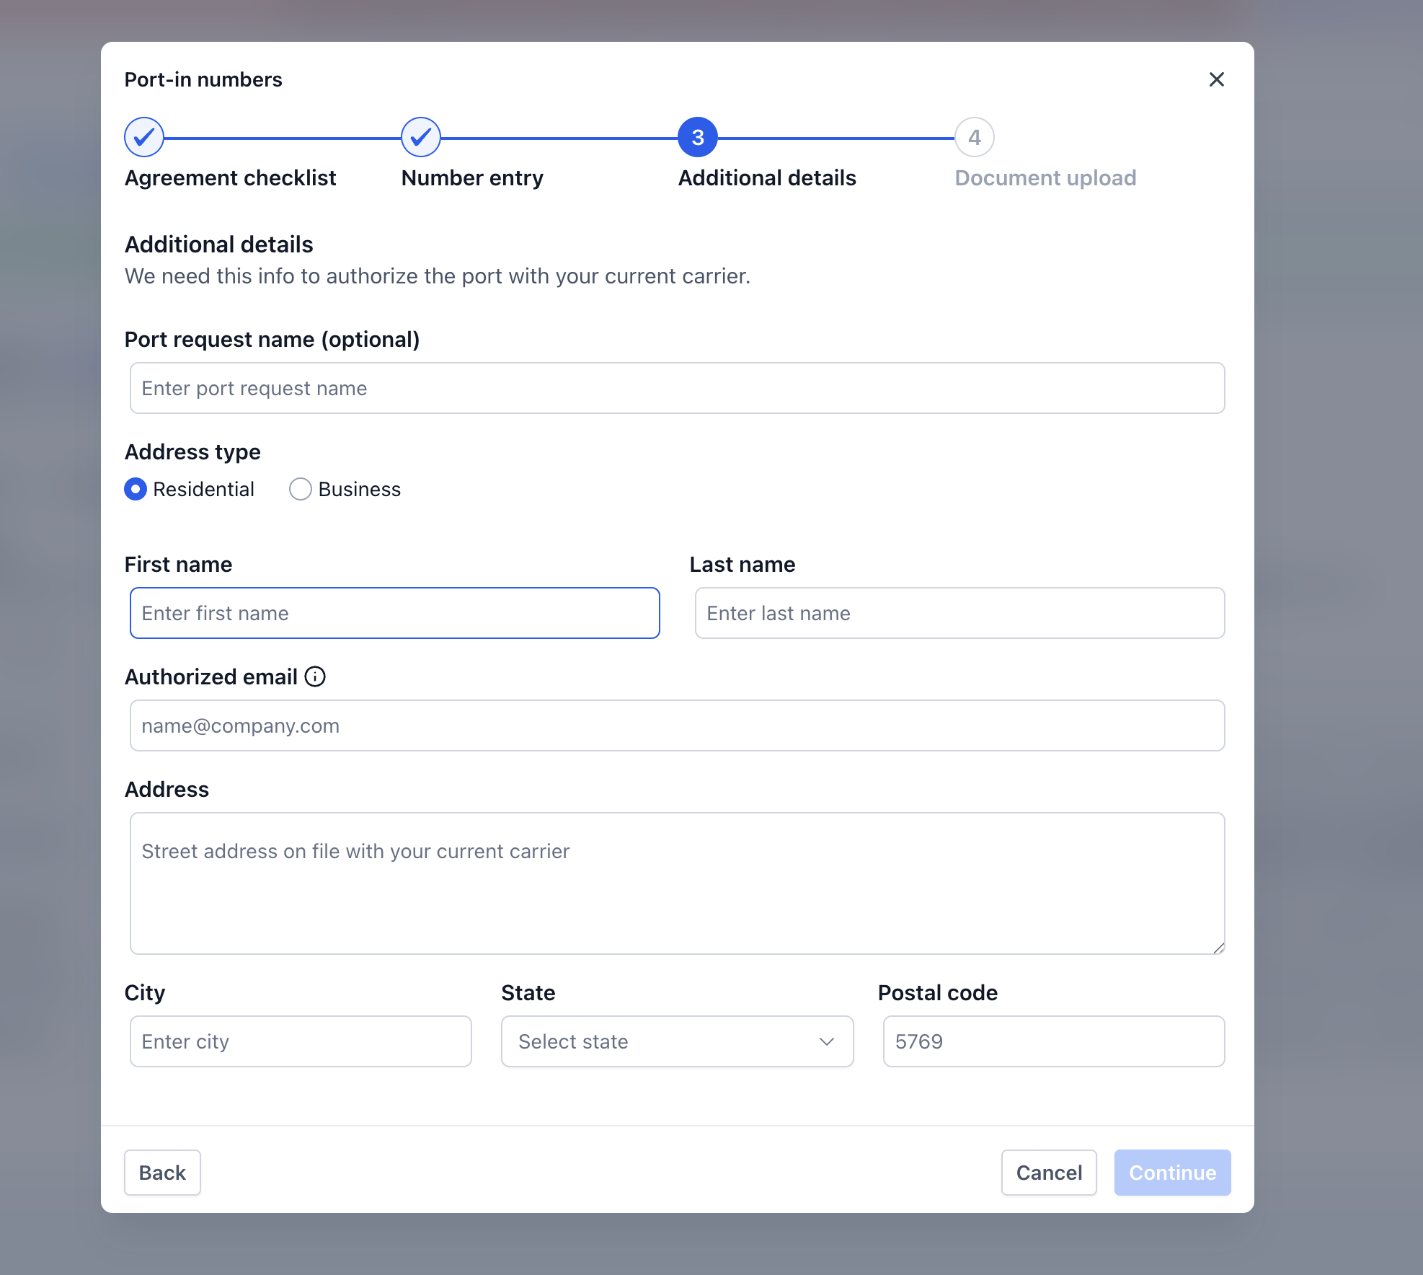Click the step 3 circle indicator

point(698,137)
